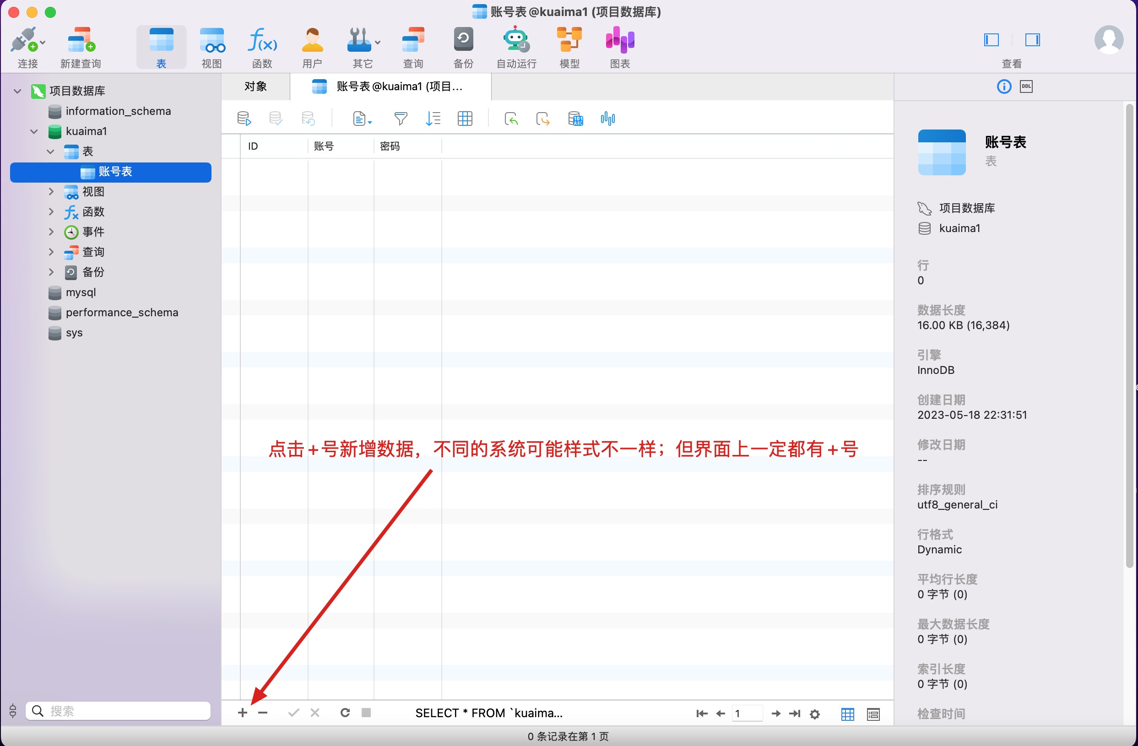The height and width of the screenshot is (746, 1138).
Task: Collapse the kuaima1 database node
Action: (34, 131)
